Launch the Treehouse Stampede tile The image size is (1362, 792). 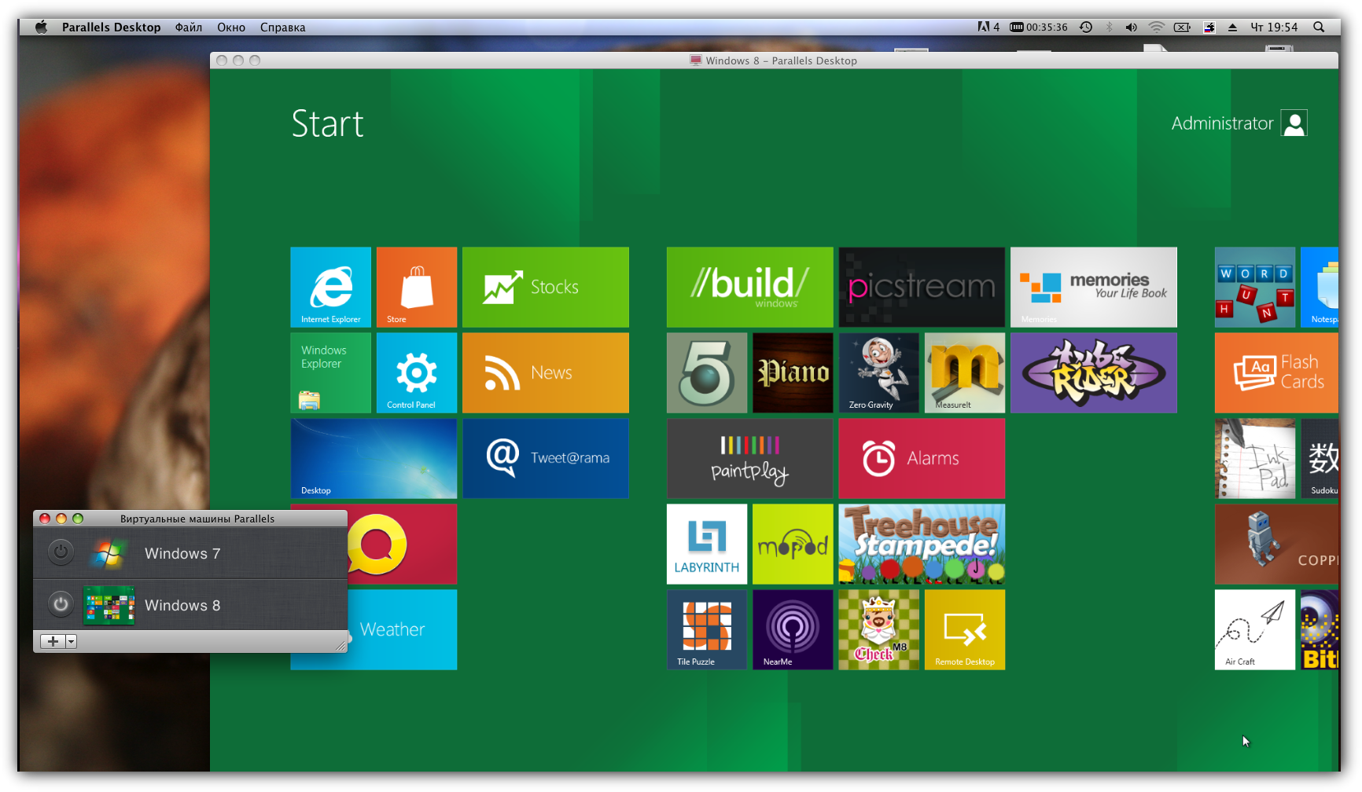pos(922,544)
